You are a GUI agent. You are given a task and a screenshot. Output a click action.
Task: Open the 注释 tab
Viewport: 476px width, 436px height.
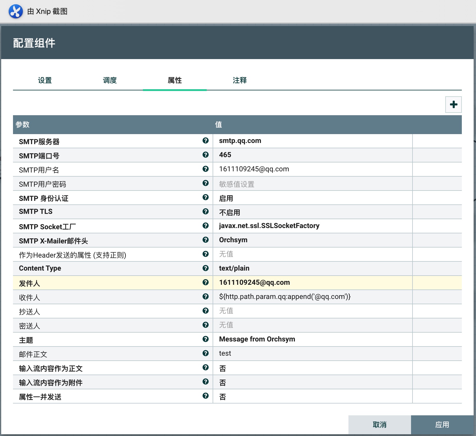tap(239, 80)
